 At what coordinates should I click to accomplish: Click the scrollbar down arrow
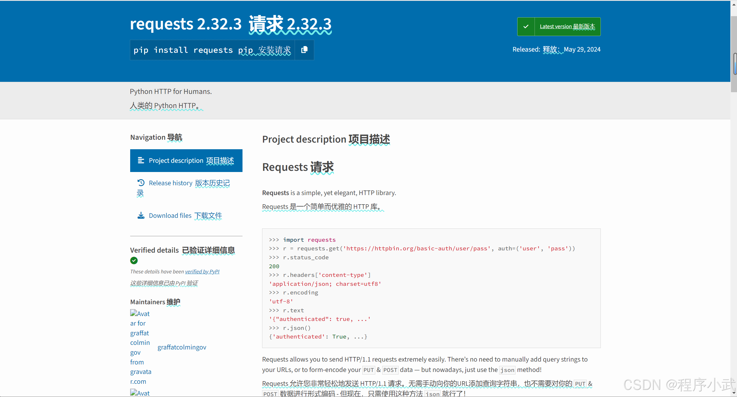(734, 393)
